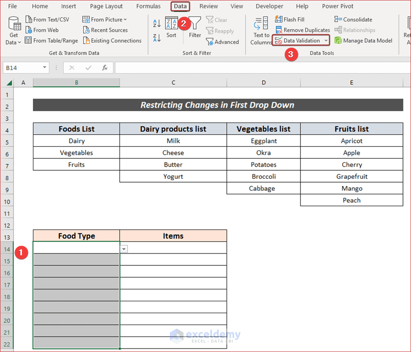This screenshot has width=411, height=352.
Task: Select the Sort Z to A icon
Action: coord(156,36)
